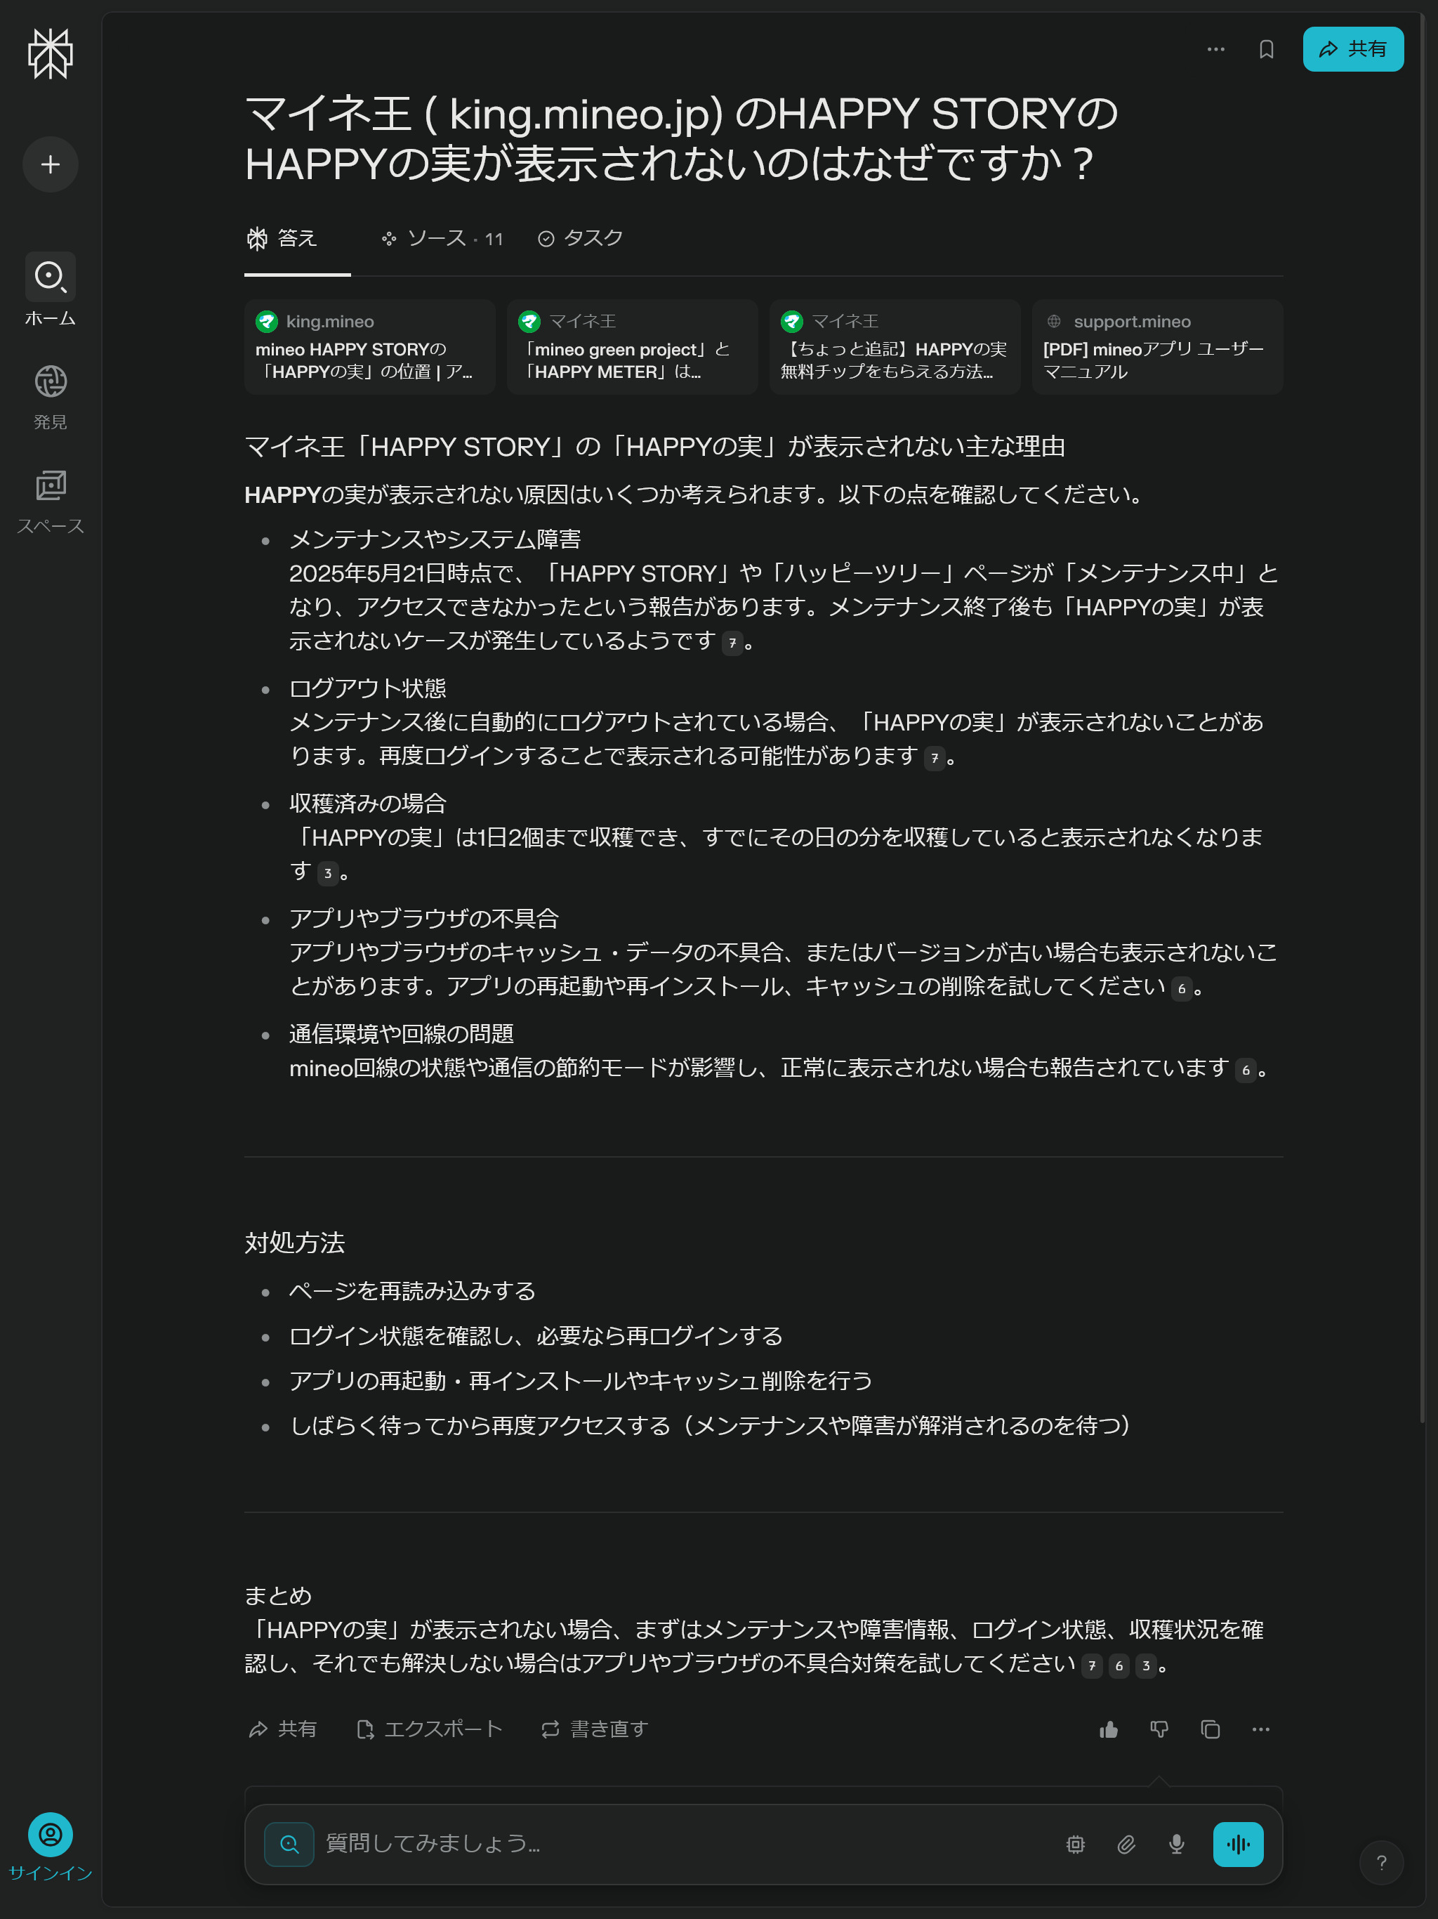The width and height of the screenshot is (1438, 1919).
Task: Open the スペース (Spaces) sidebar icon
Action: (51, 486)
